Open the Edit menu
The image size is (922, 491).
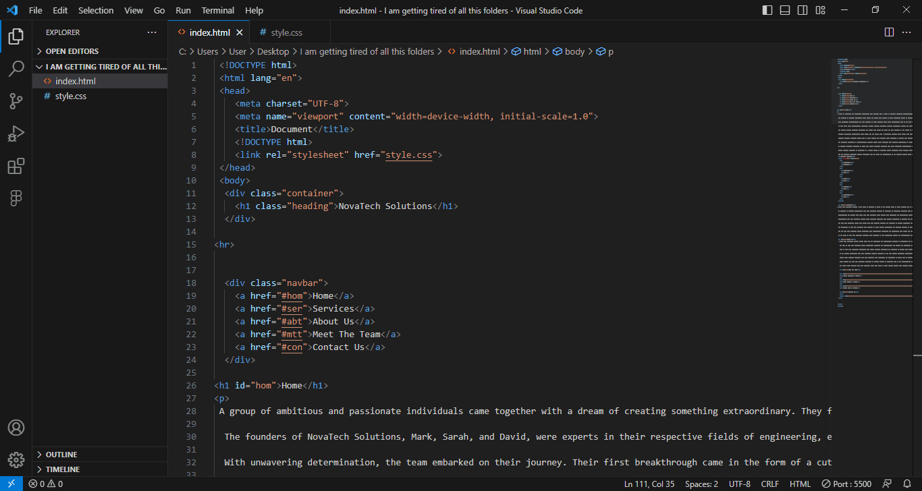coord(60,10)
